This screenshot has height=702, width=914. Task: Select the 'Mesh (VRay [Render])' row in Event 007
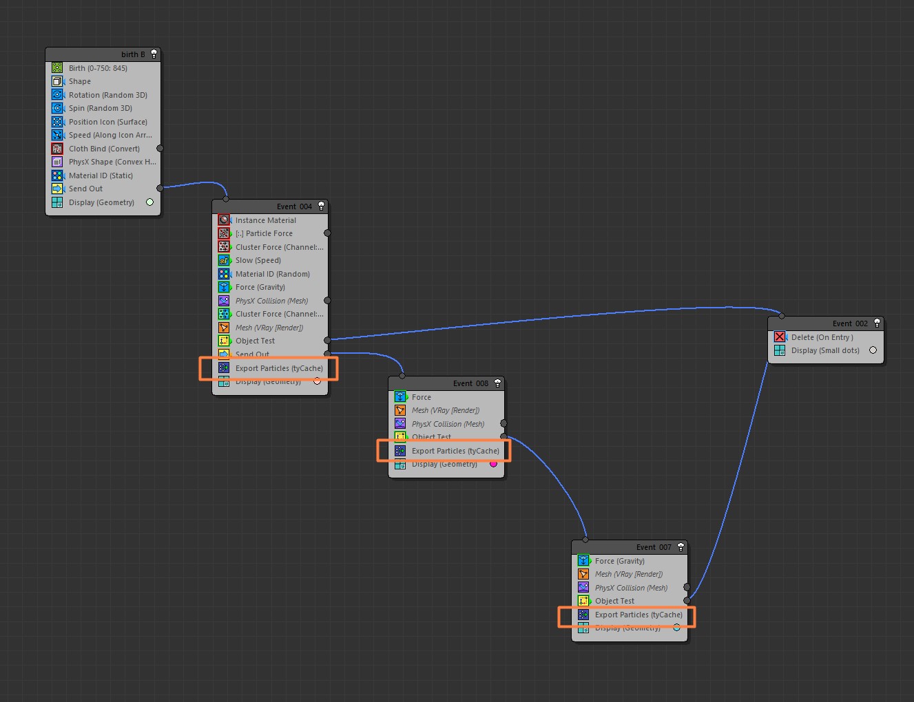pos(630,574)
